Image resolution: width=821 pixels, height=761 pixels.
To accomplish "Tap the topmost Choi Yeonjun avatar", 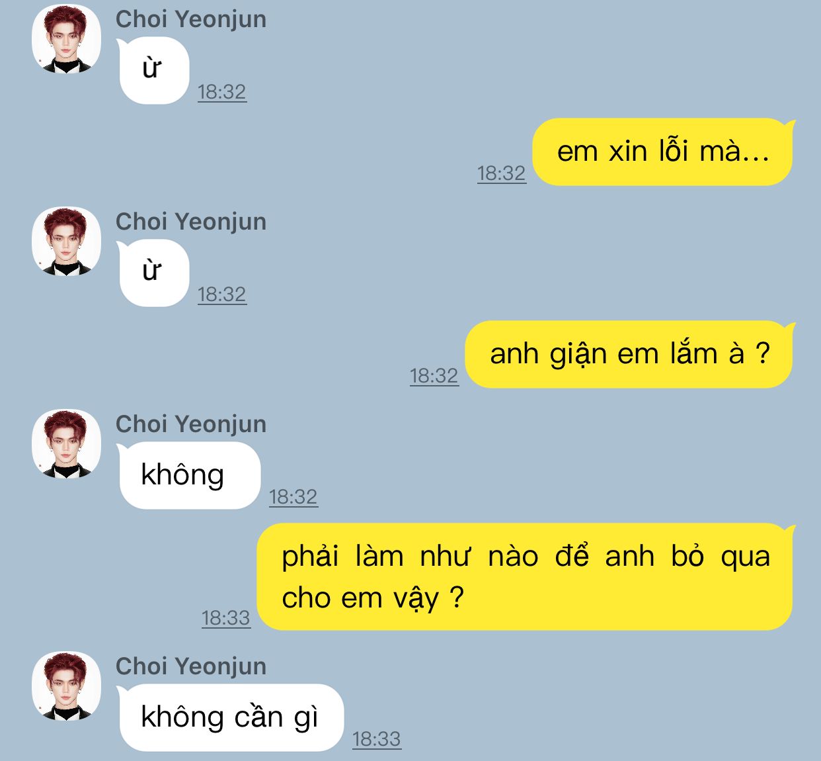I will point(67,38).
